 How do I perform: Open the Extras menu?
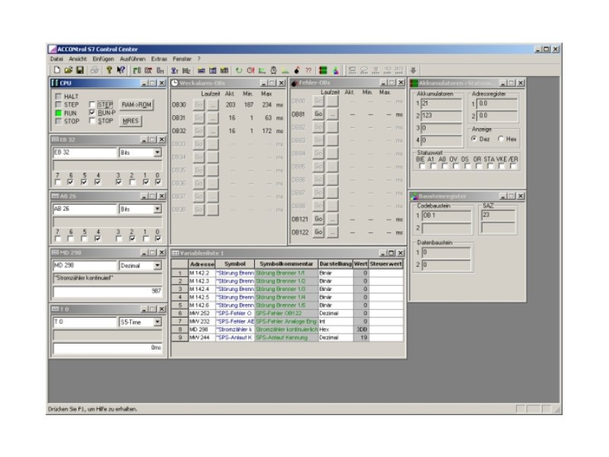[158, 59]
